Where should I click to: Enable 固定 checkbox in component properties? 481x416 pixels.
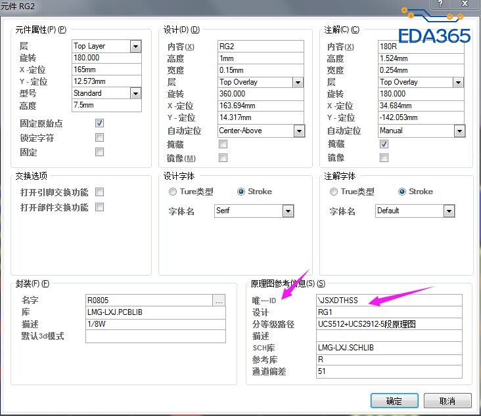pos(99,152)
